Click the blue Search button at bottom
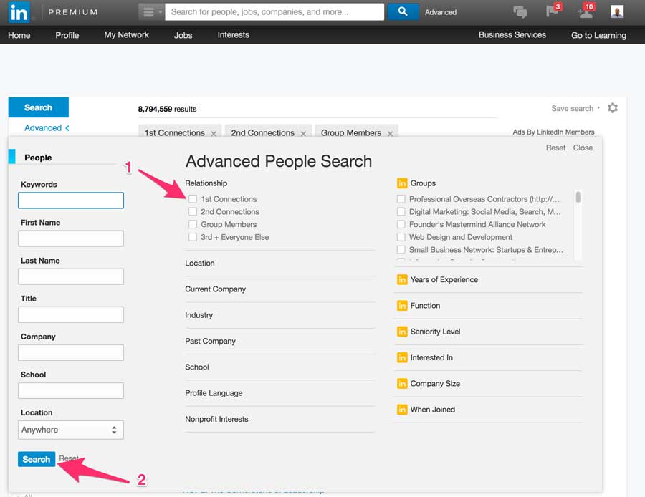This screenshot has height=497, width=645. 37,459
